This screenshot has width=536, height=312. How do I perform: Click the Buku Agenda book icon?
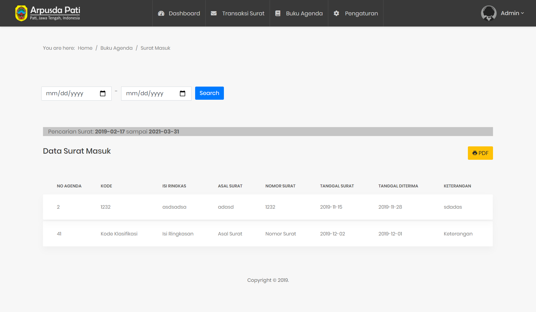pyautogui.click(x=278, y=13)
